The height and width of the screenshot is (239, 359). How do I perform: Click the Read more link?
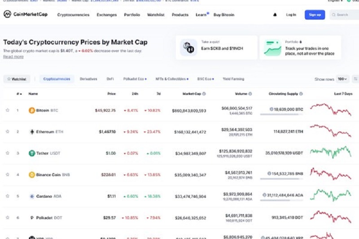click(x=13, y=56)
